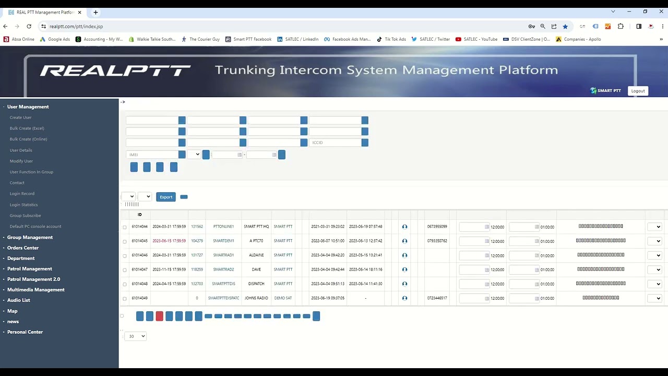Tick the select-all checkbox beside the bottom action buttons
Viewport: 668px width, 376px height.
click(122, 316)
